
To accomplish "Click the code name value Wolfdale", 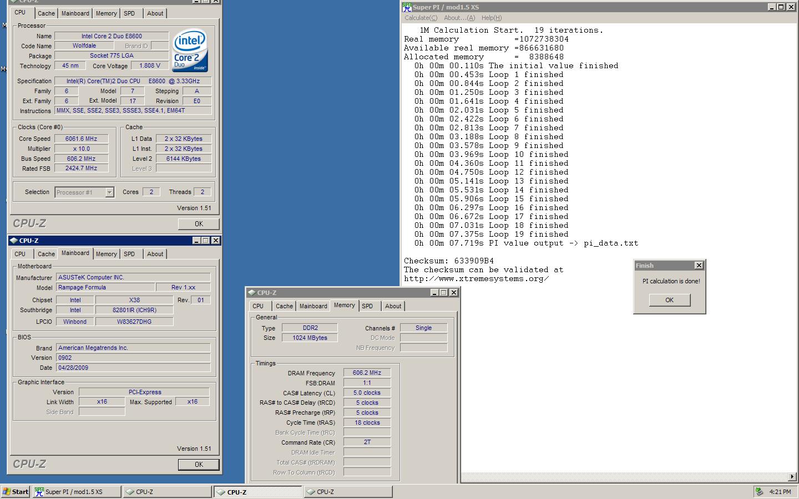I will (84, 46).
